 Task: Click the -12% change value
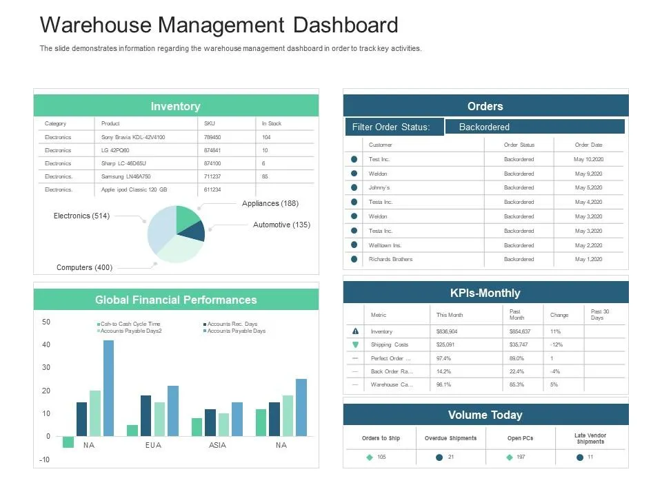point(556,344)
